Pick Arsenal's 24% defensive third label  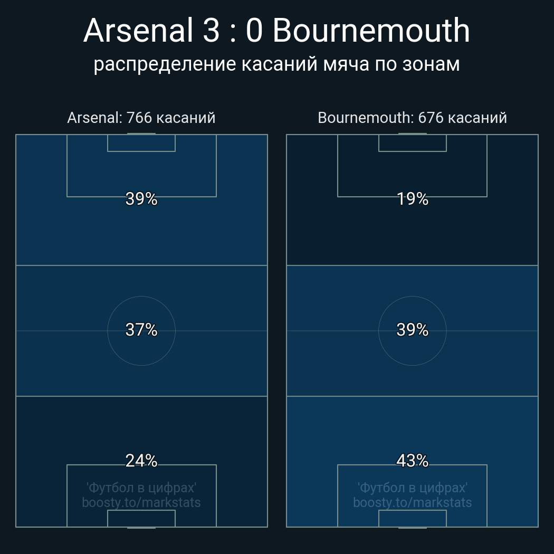point(141,461)
